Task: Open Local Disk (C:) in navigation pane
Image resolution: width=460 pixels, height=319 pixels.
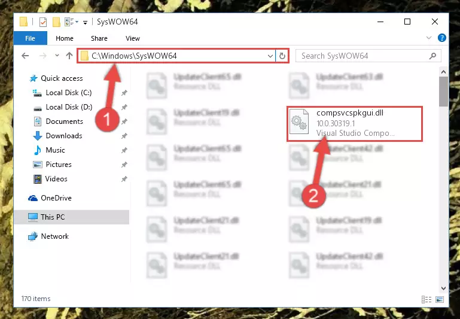Action: [x=69, y=93]
